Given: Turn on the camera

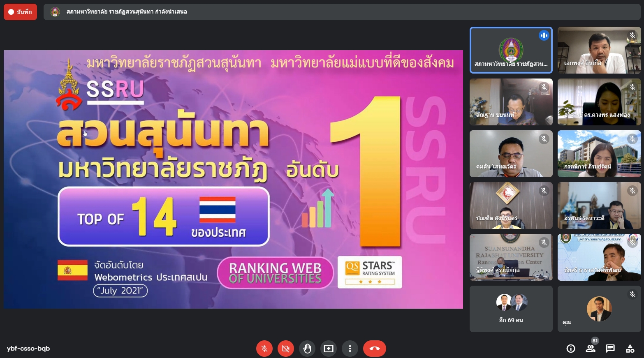Looking at the screenshot, I should 286,349.
